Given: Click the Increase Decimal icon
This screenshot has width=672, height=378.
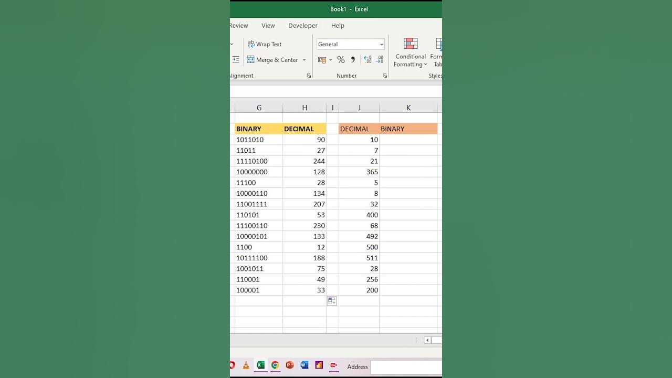Looking at the screenshot, I should click(367, 60).
